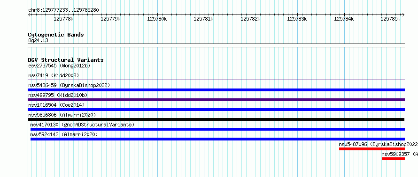Click the blue bar under nsv4170130

pyautogui.click(x=217, y=129)
